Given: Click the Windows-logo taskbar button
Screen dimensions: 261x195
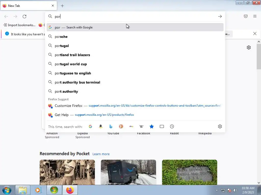Looking at the screenshot, I should pyautogui.click(x=54, y=190).
